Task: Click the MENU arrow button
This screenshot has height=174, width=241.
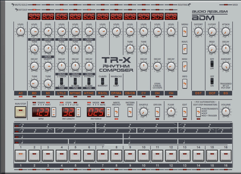Action: pyautogui.click(x=185, y=32)
